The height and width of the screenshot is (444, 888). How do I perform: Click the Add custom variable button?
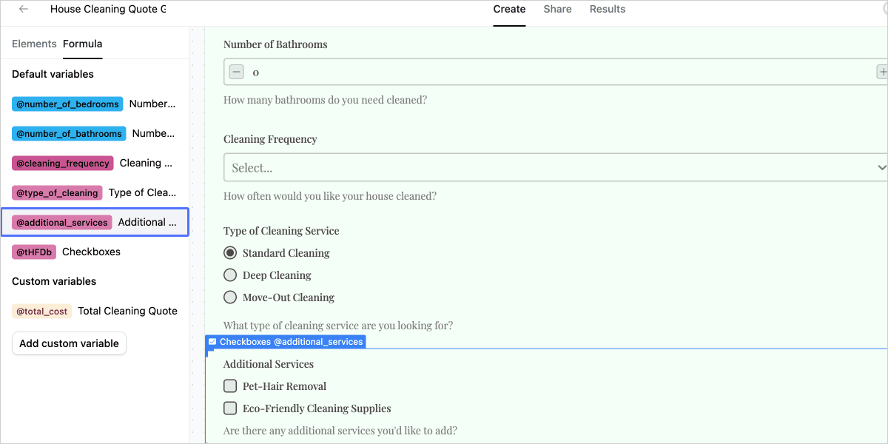point(69,343)
